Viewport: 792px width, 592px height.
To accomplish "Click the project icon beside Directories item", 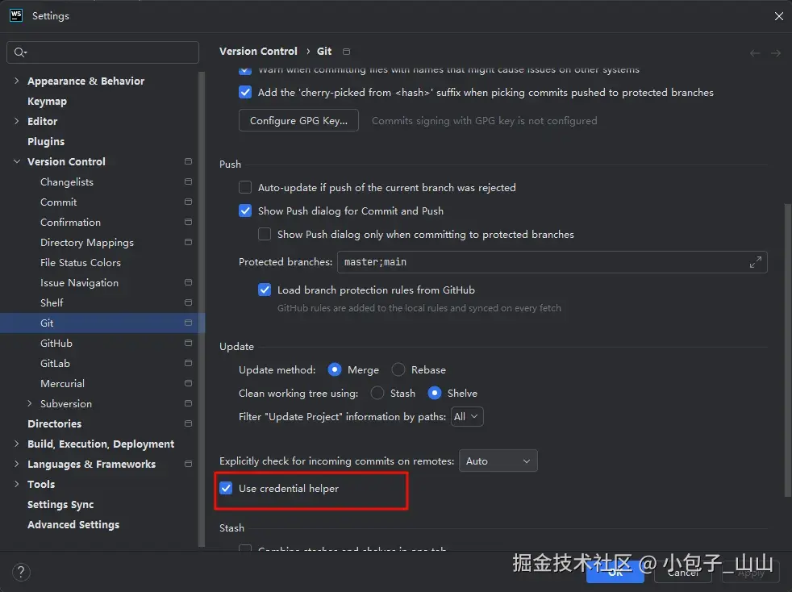I will coord(189,423).
